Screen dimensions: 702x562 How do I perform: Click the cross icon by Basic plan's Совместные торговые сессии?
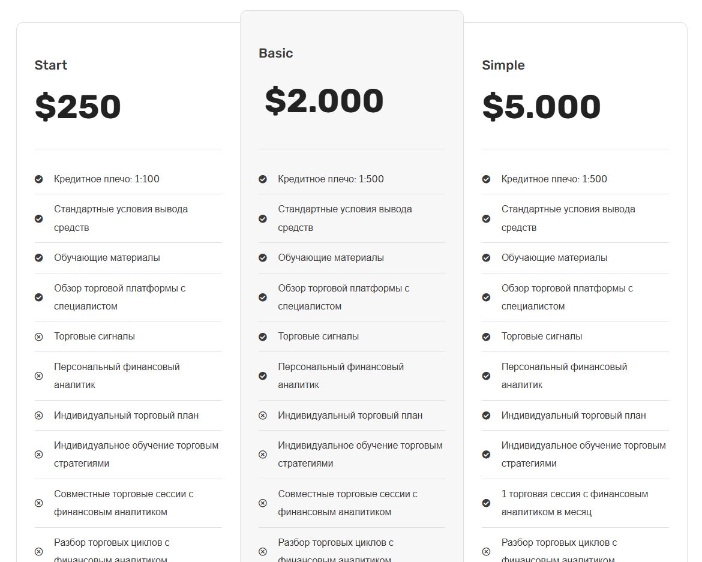[263, 503]
